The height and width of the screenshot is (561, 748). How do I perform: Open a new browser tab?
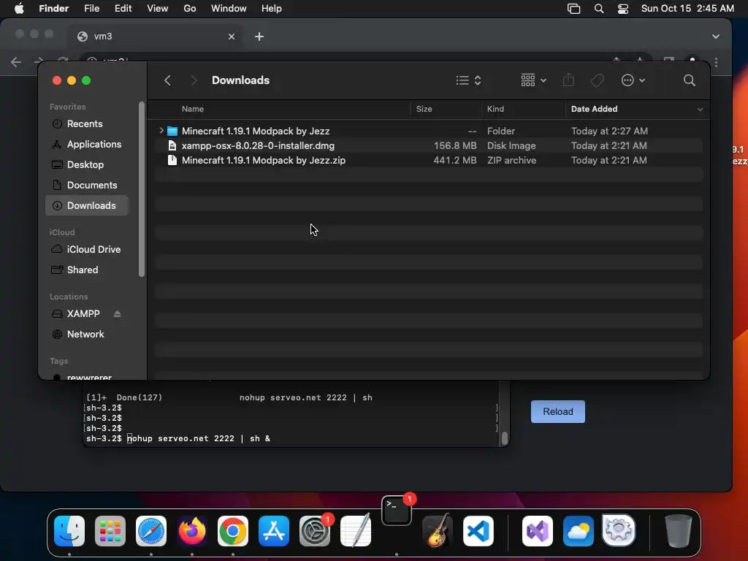259,37
